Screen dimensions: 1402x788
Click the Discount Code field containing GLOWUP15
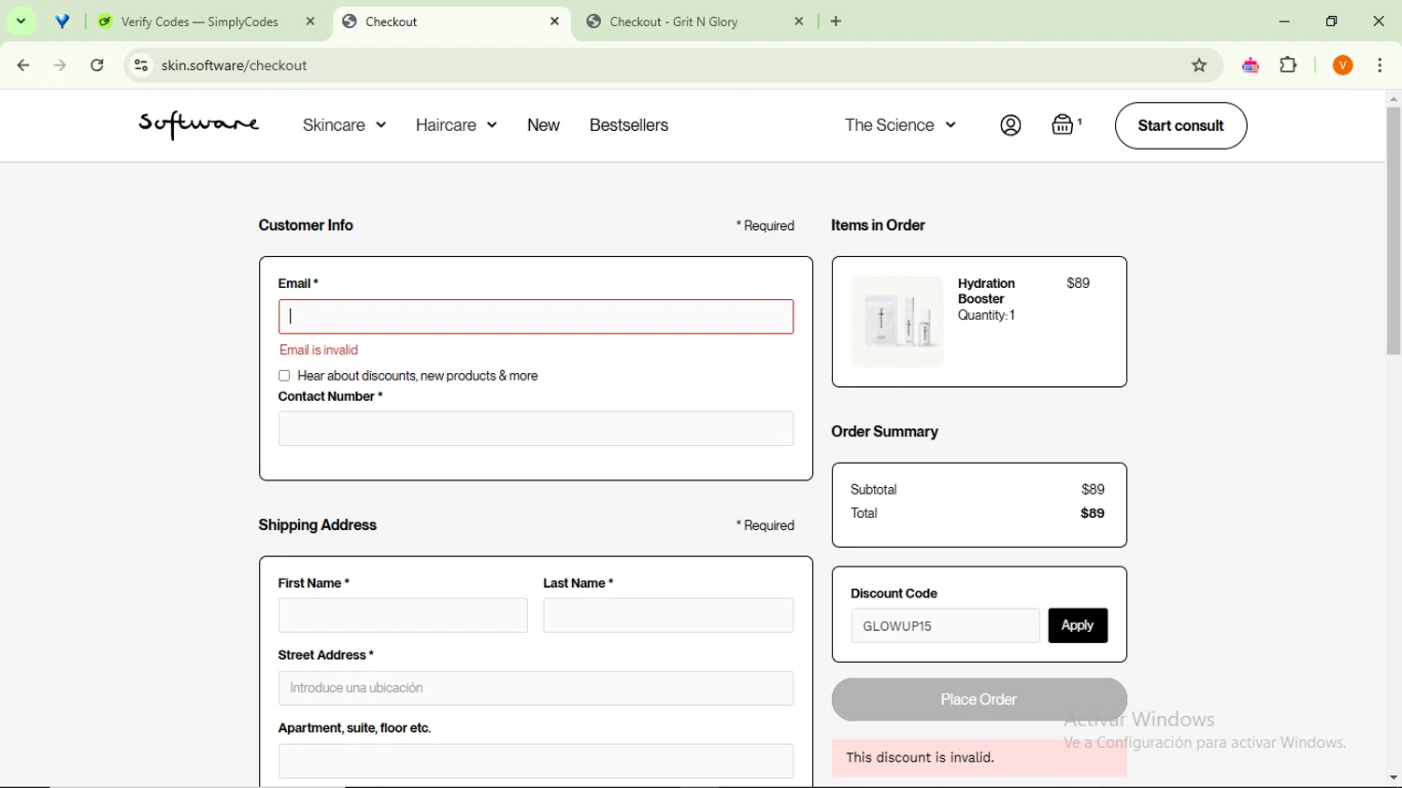pos(945,626)
